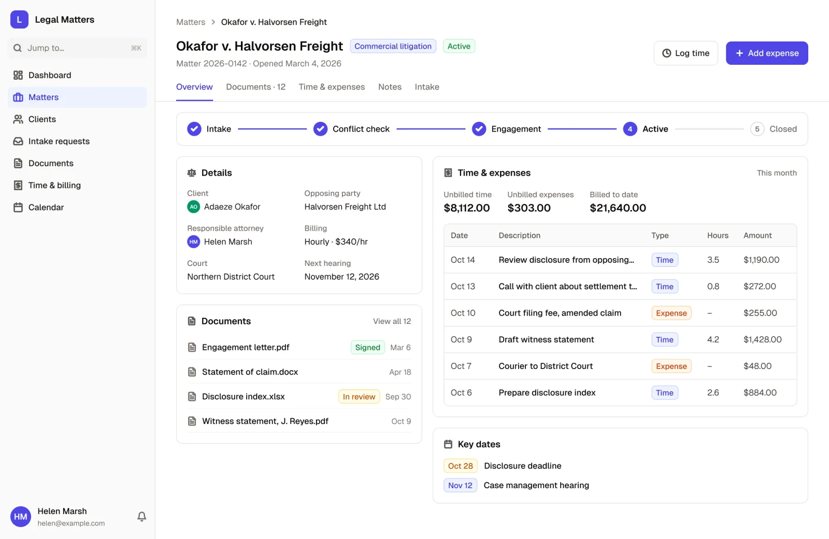Go to Dashboard in the sidebar
The height and width of the screenshot is (539, 829).
[x=78, y=75]
